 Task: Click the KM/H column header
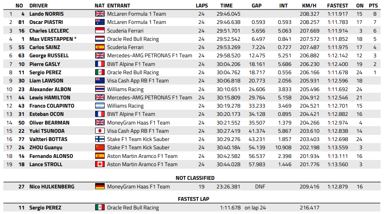coord(309,6)
